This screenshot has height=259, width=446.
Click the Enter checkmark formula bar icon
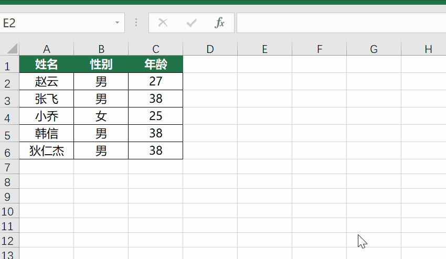coord(192,23)
